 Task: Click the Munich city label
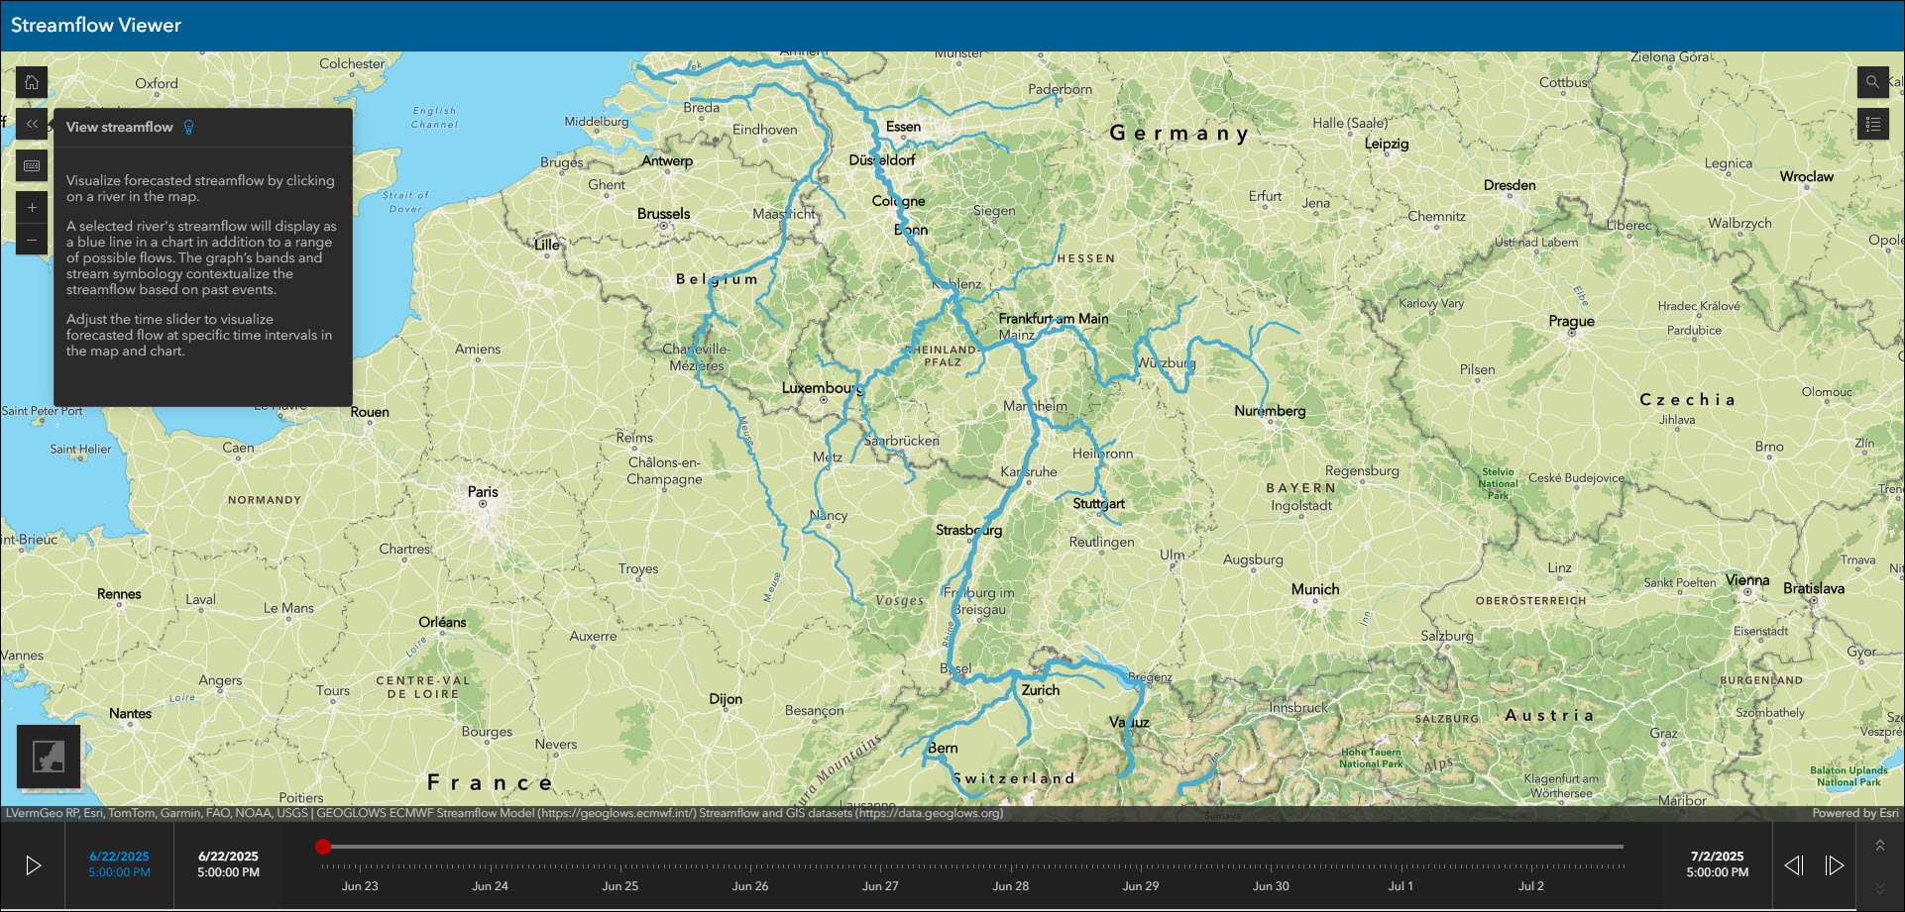coord(1315,589)
